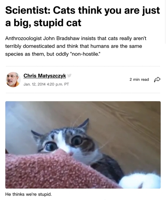Open the Chris Matyszczyk author link
This screenshot has height=200, width=166.
pos(45,76)
